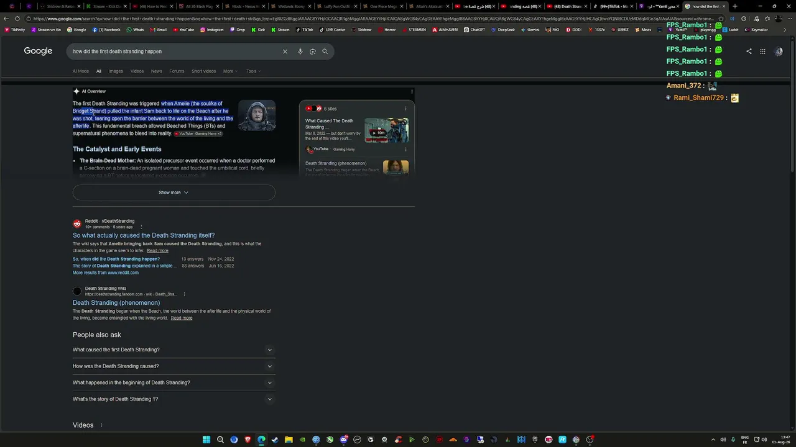The height and width of the screenshot is (447, 796).
Task: Switch to Videos results tab
Action: tap(137, 71)
